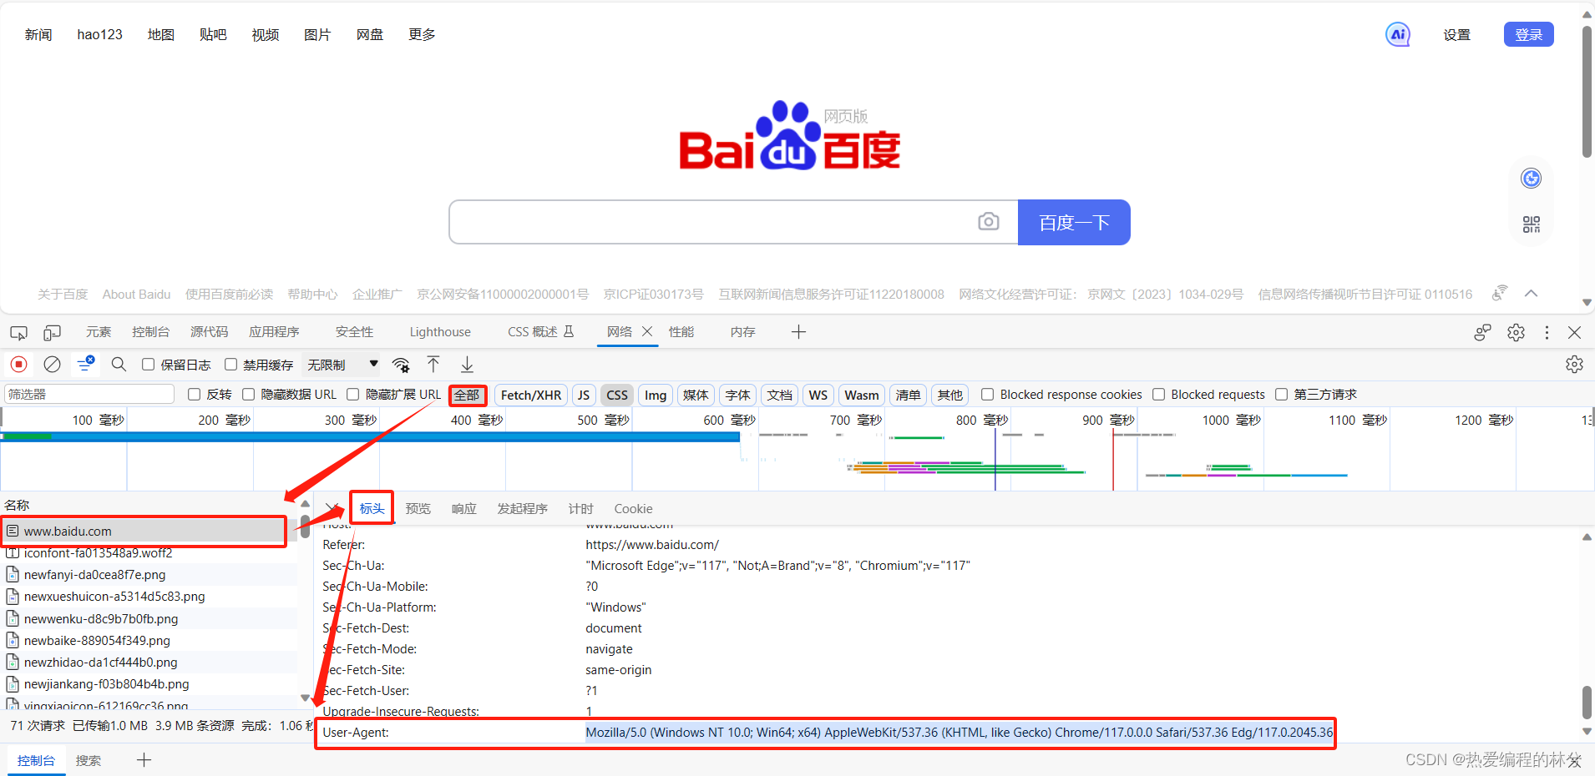This screenshot has width=1595, height=776.
Task: Enable Blocked requests checkbox
Action: point(1158,395)
